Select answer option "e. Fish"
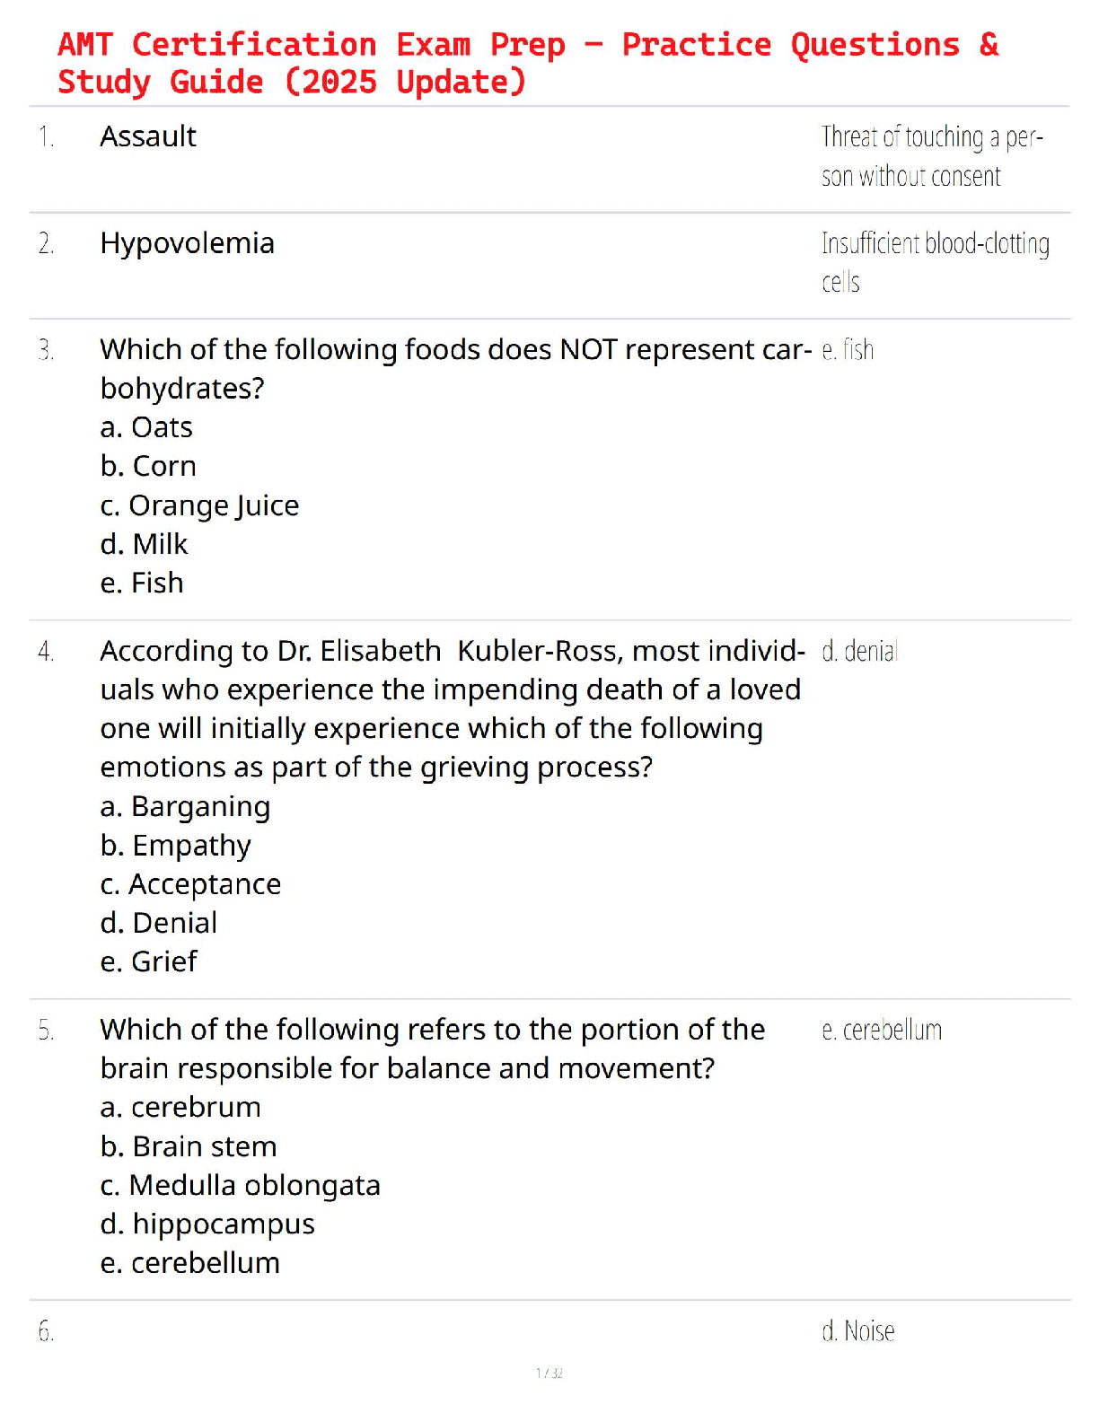 coord(142,584)
